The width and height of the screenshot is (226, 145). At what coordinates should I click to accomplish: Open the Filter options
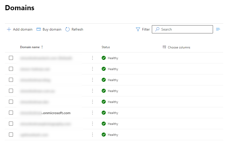tap(143, 29)
